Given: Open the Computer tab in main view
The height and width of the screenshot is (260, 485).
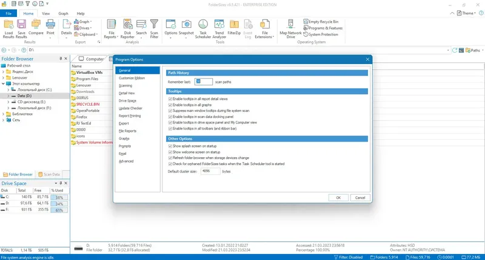Looking at the screenshot, I should coord(91,59).
